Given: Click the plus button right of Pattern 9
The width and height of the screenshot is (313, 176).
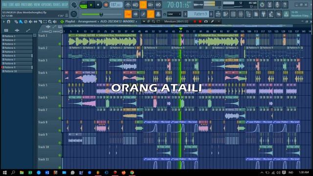Looking at the screenshot, I should (x=211, y=14).
